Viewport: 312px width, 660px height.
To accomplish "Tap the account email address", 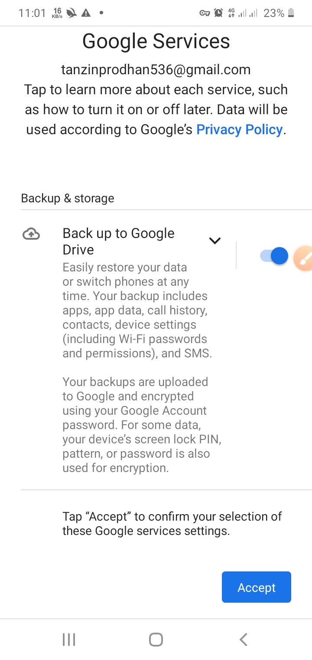I will point(156,69).
